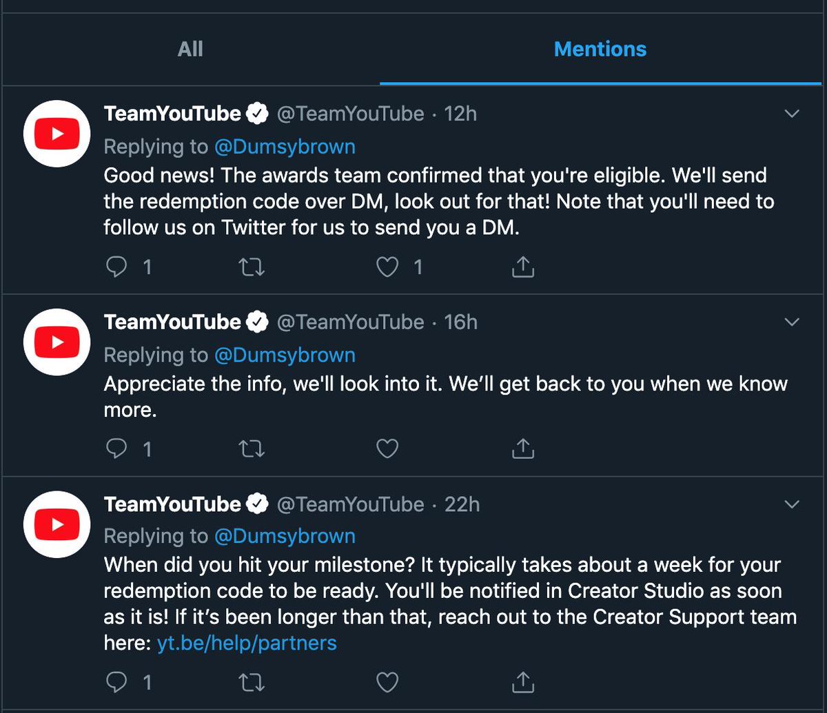This screenshot has height=713, width=827.
Task: Share the 16h TeamYouTube tweet
Action: [523, 449]
